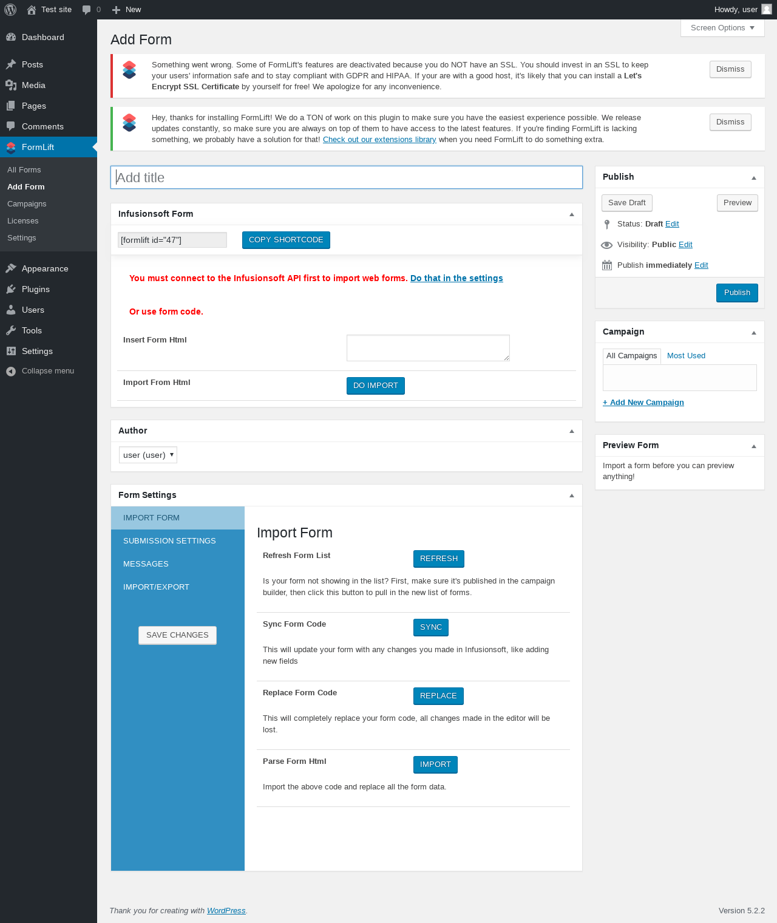Edit the post status link
777x923 pixels.
click(x=672, y=224)
